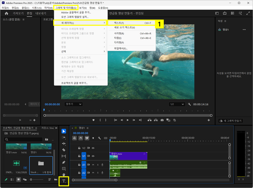The image size is (253, 188).
Task: Click the Export Frame camera icon
Action: pos(162,120)
